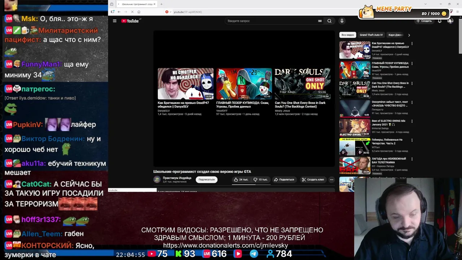Viewport: 462px width, 260px height.
Task: Click the browser address bar URL
Action: pyautogui.click(x=188, y=12)
